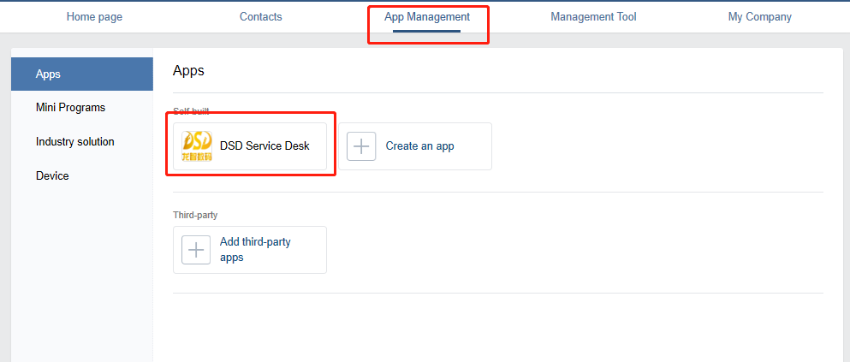
Task: Navigate to the My Company tab
Action: point(759,17)
